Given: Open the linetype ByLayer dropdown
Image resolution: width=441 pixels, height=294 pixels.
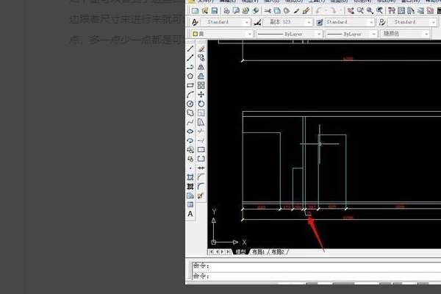Looking at the screenshot, I should click(x=289, y=34).
